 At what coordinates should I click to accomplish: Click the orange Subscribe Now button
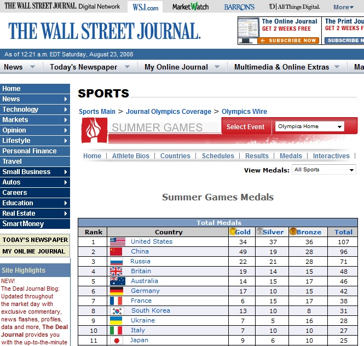tap(288, 41)
